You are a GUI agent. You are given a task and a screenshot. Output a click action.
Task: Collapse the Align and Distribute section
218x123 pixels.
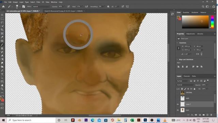point(177,59)
